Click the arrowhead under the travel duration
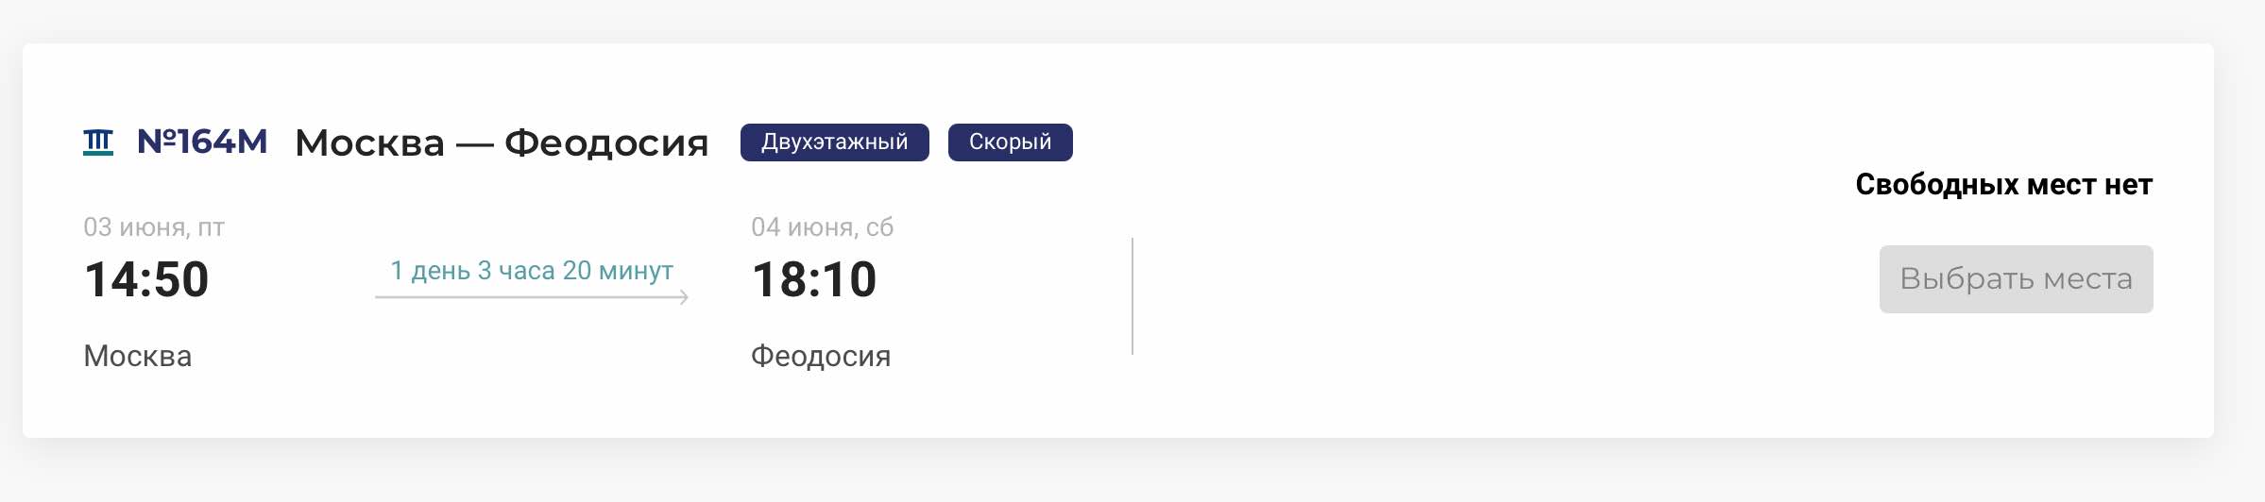 click(x=684, y=297)
